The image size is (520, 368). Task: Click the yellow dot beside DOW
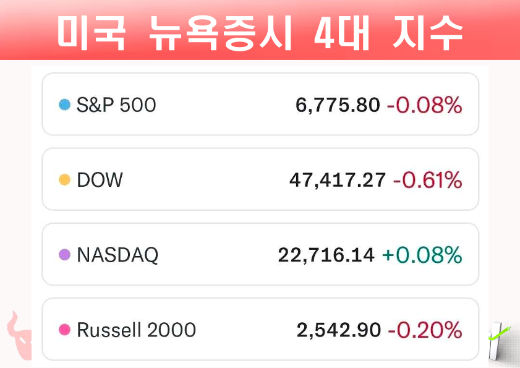(64, 180)
